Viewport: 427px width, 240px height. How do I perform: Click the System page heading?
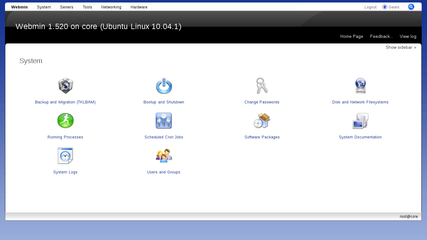(x=31, y=61)
